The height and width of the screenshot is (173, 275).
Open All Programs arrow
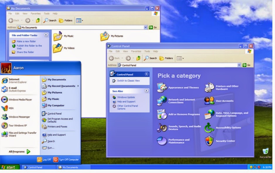tap(28, 152)
